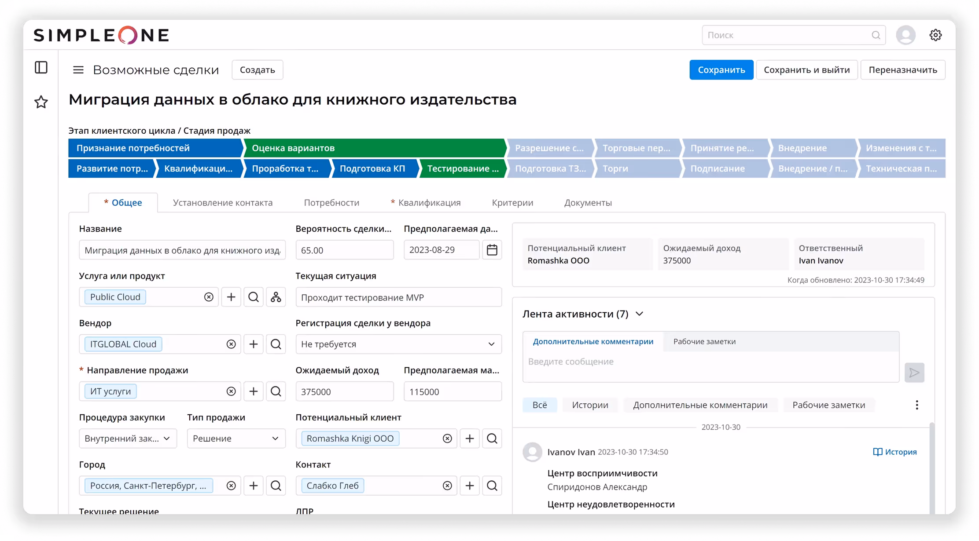Screen dimensions: 979x541
Task: Click the send message arrow icon
Action: coord(914,373)
